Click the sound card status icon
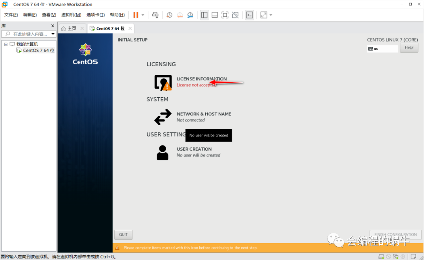This screenshot has height=260, width=424. 403,256
